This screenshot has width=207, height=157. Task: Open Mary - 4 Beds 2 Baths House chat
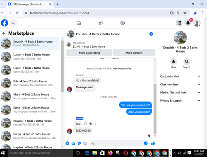[30, 97]
